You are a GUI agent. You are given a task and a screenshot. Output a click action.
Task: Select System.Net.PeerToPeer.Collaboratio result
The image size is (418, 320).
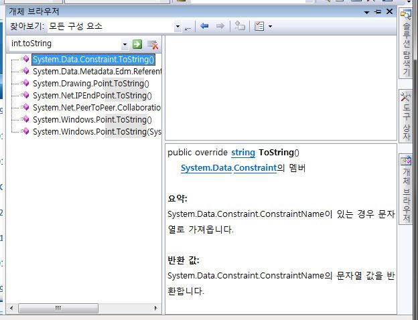(x=96, y=108)
